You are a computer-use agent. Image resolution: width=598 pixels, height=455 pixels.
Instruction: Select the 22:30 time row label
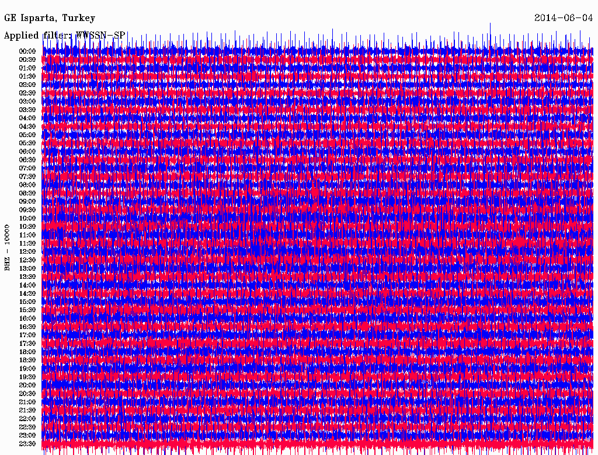point(27,427)
